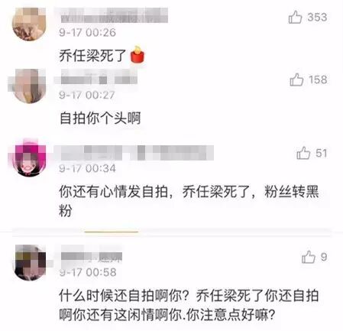The image size is (343, 331).
Task: Click the timestamp 9-17 00:34
Action: tap(87, 168)
